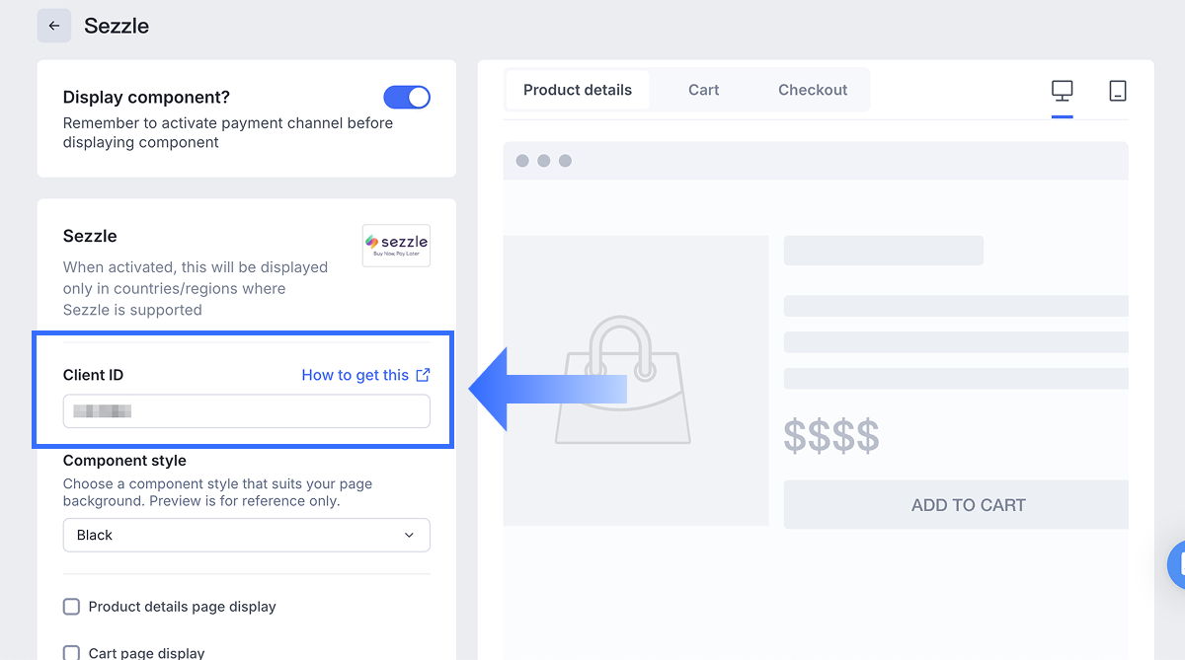Switch to mobile device preview icon
The height and width of the screenshot is (660, 1185).
coord(1117,91)
